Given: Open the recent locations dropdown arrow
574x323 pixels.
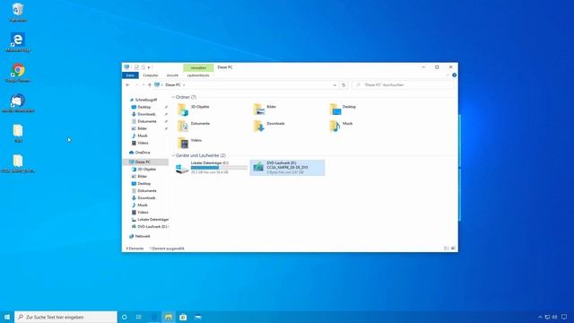Looking at the screenshot, I should coord(143,85).
